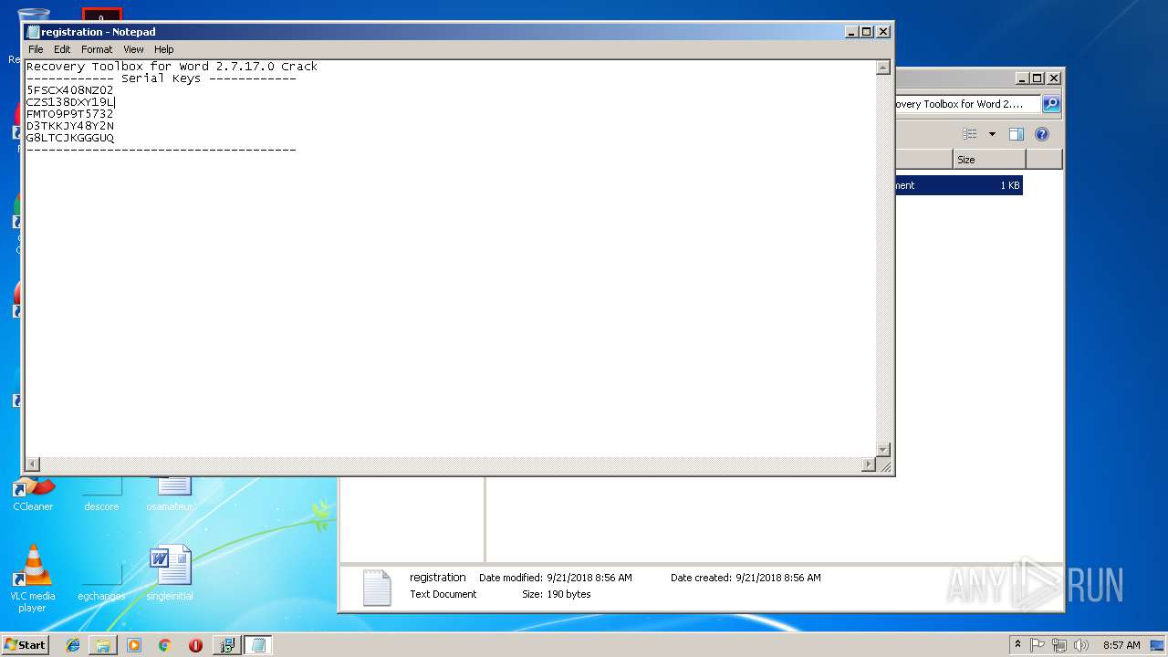Click the network tray icon
The image size is (1168, 657).
click(1058, 645)
